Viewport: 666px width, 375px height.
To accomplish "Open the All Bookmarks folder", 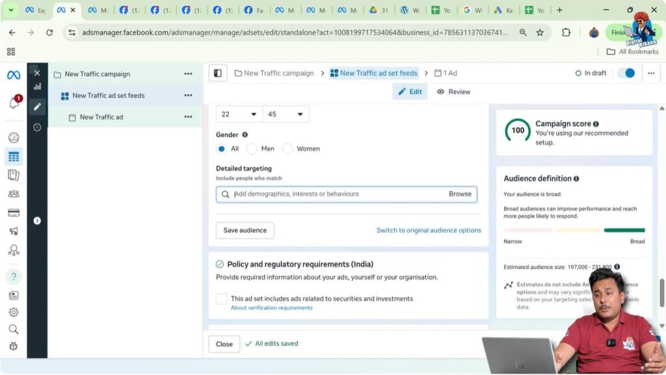I will click(x=632, y=51).
